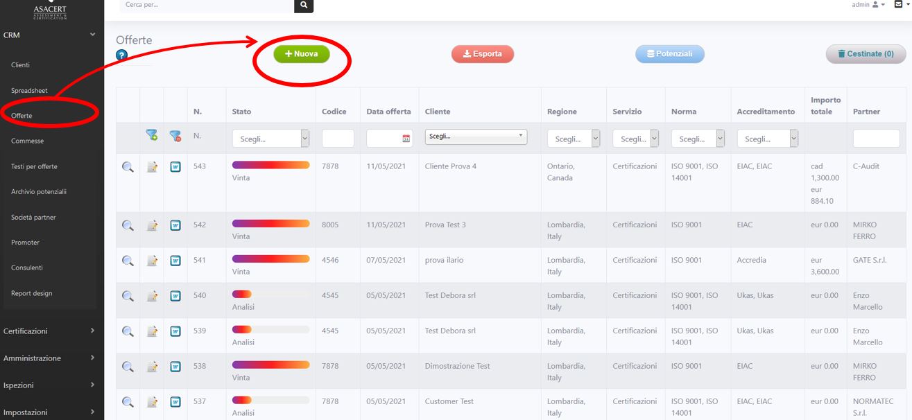The height and width of the screenshot is (420, 912).
Task: Open the mail envelope icon in top bar
Action: pyautogui.click(x=898, y=5)
